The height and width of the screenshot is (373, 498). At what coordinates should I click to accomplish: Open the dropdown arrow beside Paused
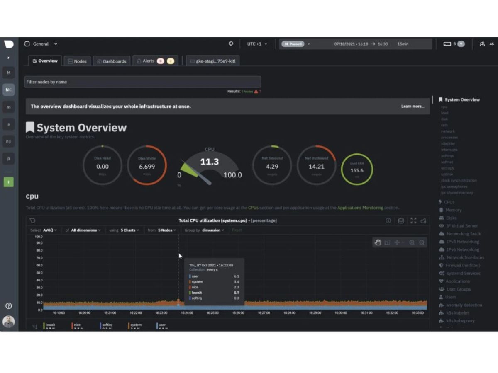coord(309,44)
